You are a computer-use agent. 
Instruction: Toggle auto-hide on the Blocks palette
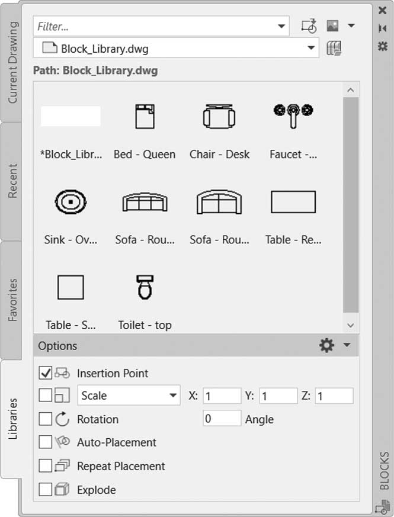[383, 28]
